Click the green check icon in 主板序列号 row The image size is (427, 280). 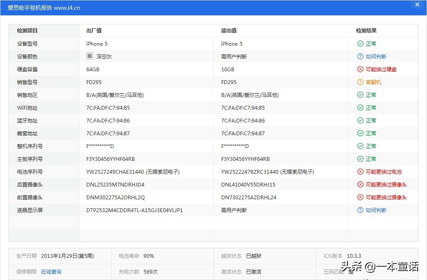click(x=360, y=159)
